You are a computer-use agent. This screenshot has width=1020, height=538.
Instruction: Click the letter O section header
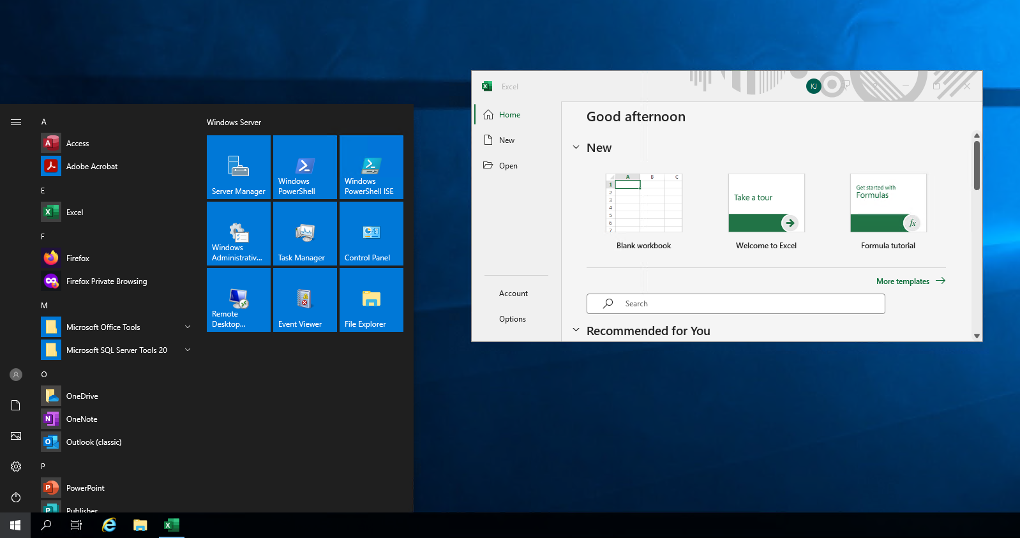tap(44, 375)
